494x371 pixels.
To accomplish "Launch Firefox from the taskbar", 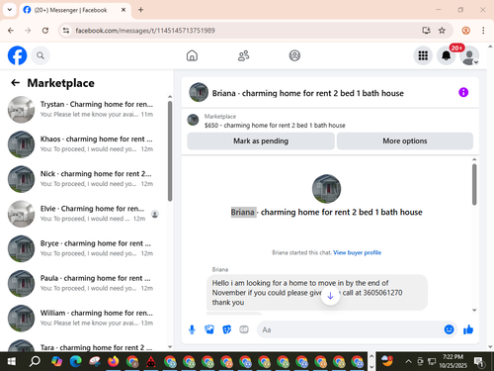I will tap(114, 361).
